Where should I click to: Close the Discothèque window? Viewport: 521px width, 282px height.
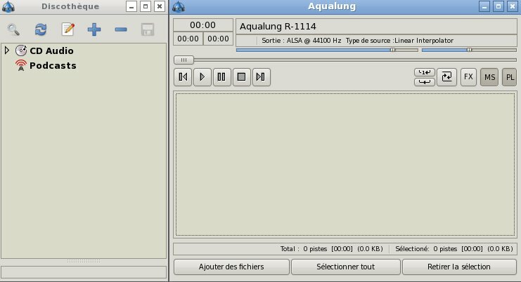click(x=160, y=6)
